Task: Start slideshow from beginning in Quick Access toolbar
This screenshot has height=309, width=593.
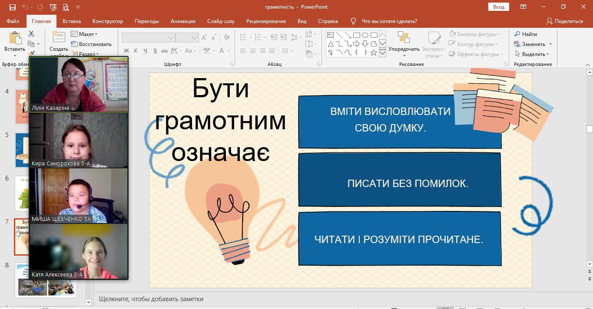Action: click(53, 7)
